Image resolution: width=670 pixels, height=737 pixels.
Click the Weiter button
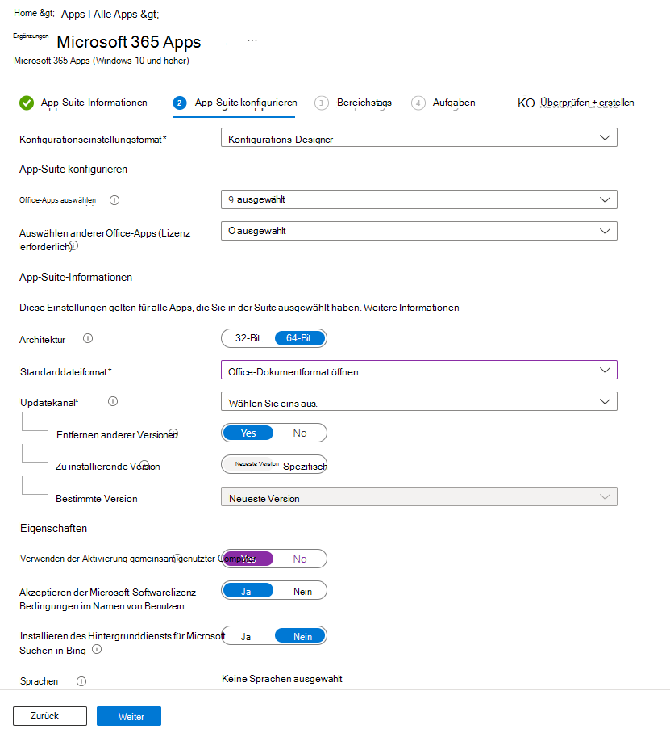click(x=129, y=716)
